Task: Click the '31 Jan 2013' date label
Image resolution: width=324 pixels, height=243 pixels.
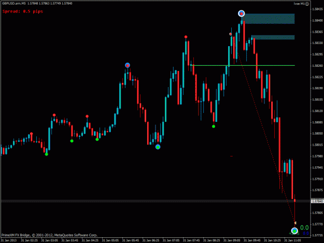Action: [8, 240]
